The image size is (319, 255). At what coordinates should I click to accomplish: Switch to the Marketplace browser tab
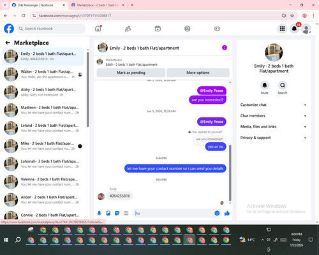point(98,5)
